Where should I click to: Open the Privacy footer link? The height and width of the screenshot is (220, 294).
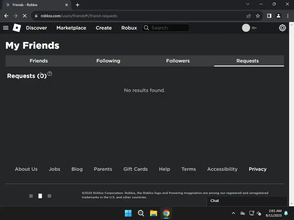click(258, 169)
